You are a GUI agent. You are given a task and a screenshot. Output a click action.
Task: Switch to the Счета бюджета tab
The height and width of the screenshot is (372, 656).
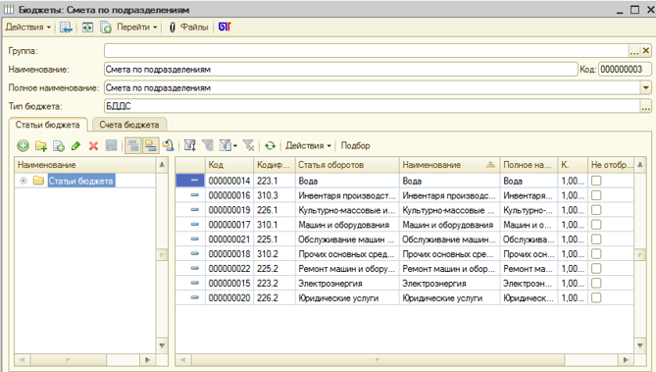(x=129, y=125)
